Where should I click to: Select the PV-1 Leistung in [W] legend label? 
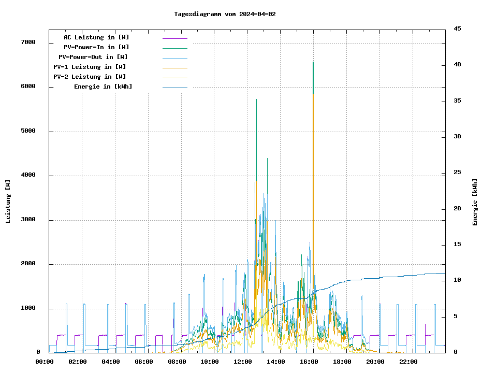tap(90, 67)
